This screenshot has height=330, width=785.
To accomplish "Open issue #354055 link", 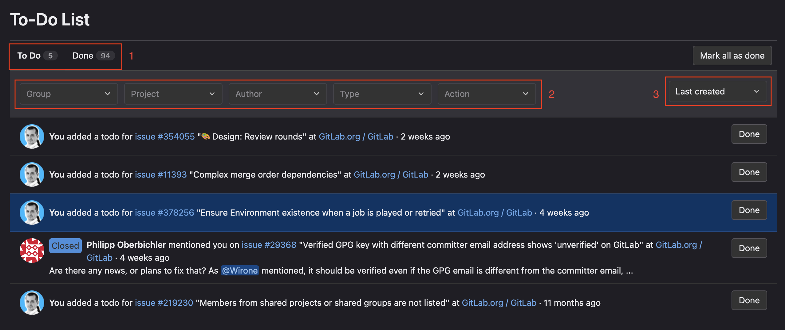I will click(x=165, y=136).
